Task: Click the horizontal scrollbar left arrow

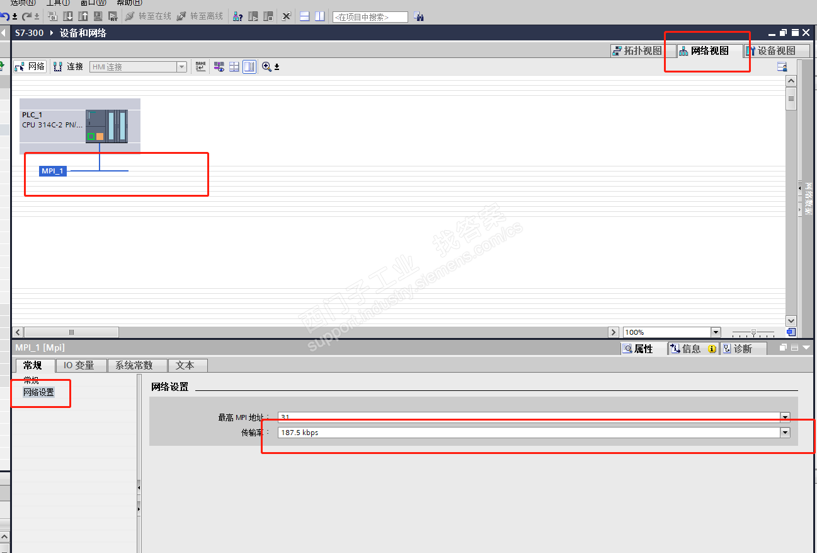Action: 18,332
